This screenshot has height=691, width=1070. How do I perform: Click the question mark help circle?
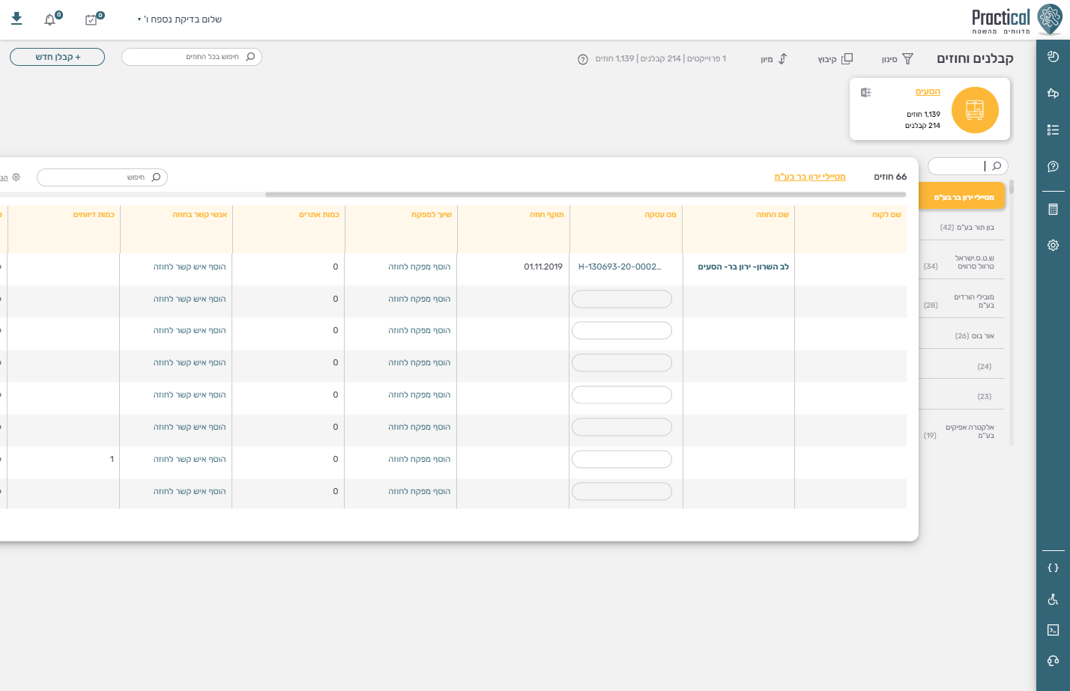(583, 59)
